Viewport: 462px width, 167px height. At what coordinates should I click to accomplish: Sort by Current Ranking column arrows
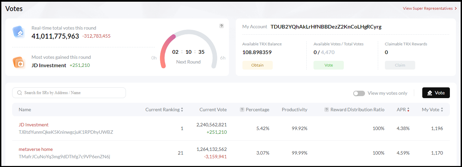(182, 110)
